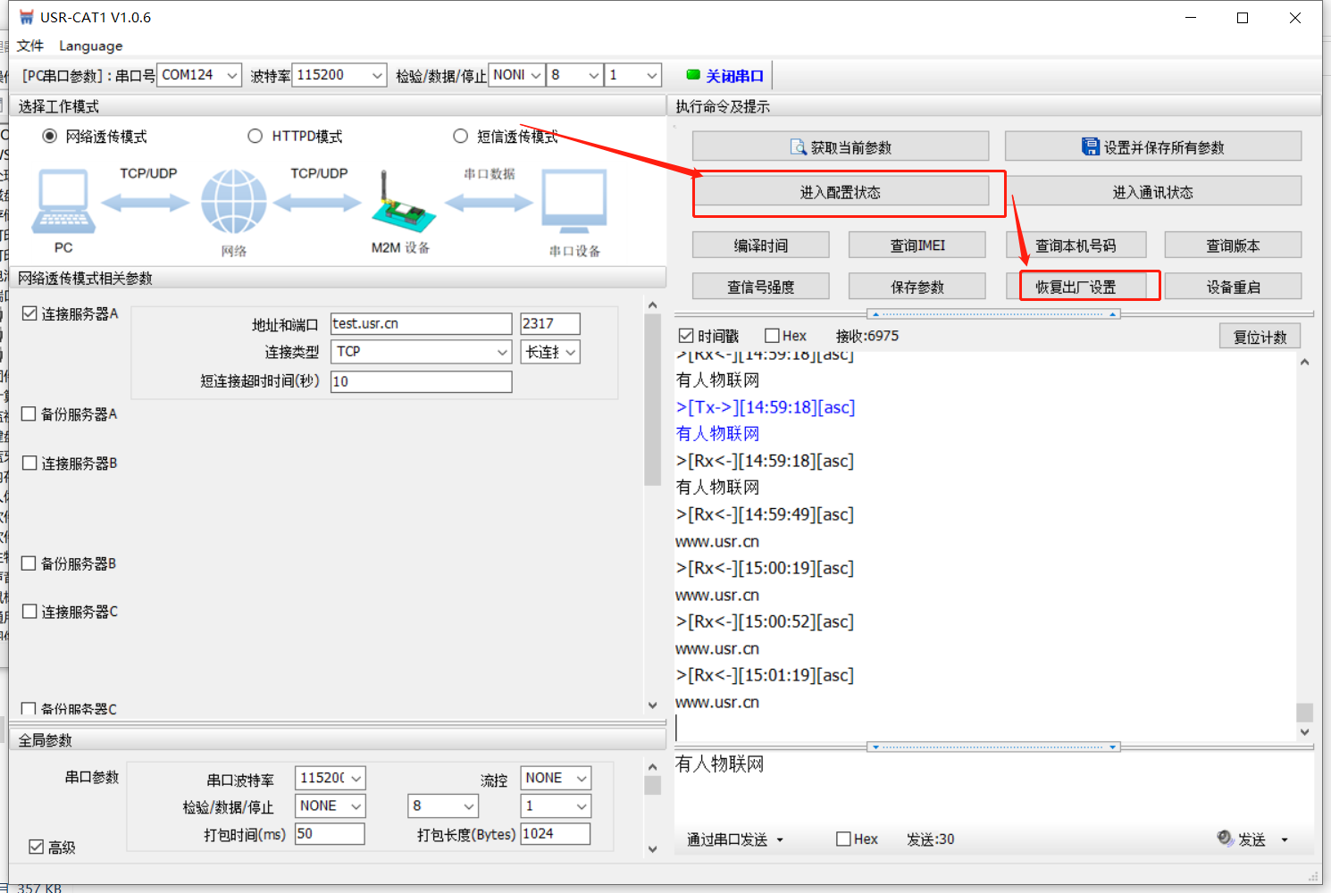Toggle the timestamp checkbox

686,336
